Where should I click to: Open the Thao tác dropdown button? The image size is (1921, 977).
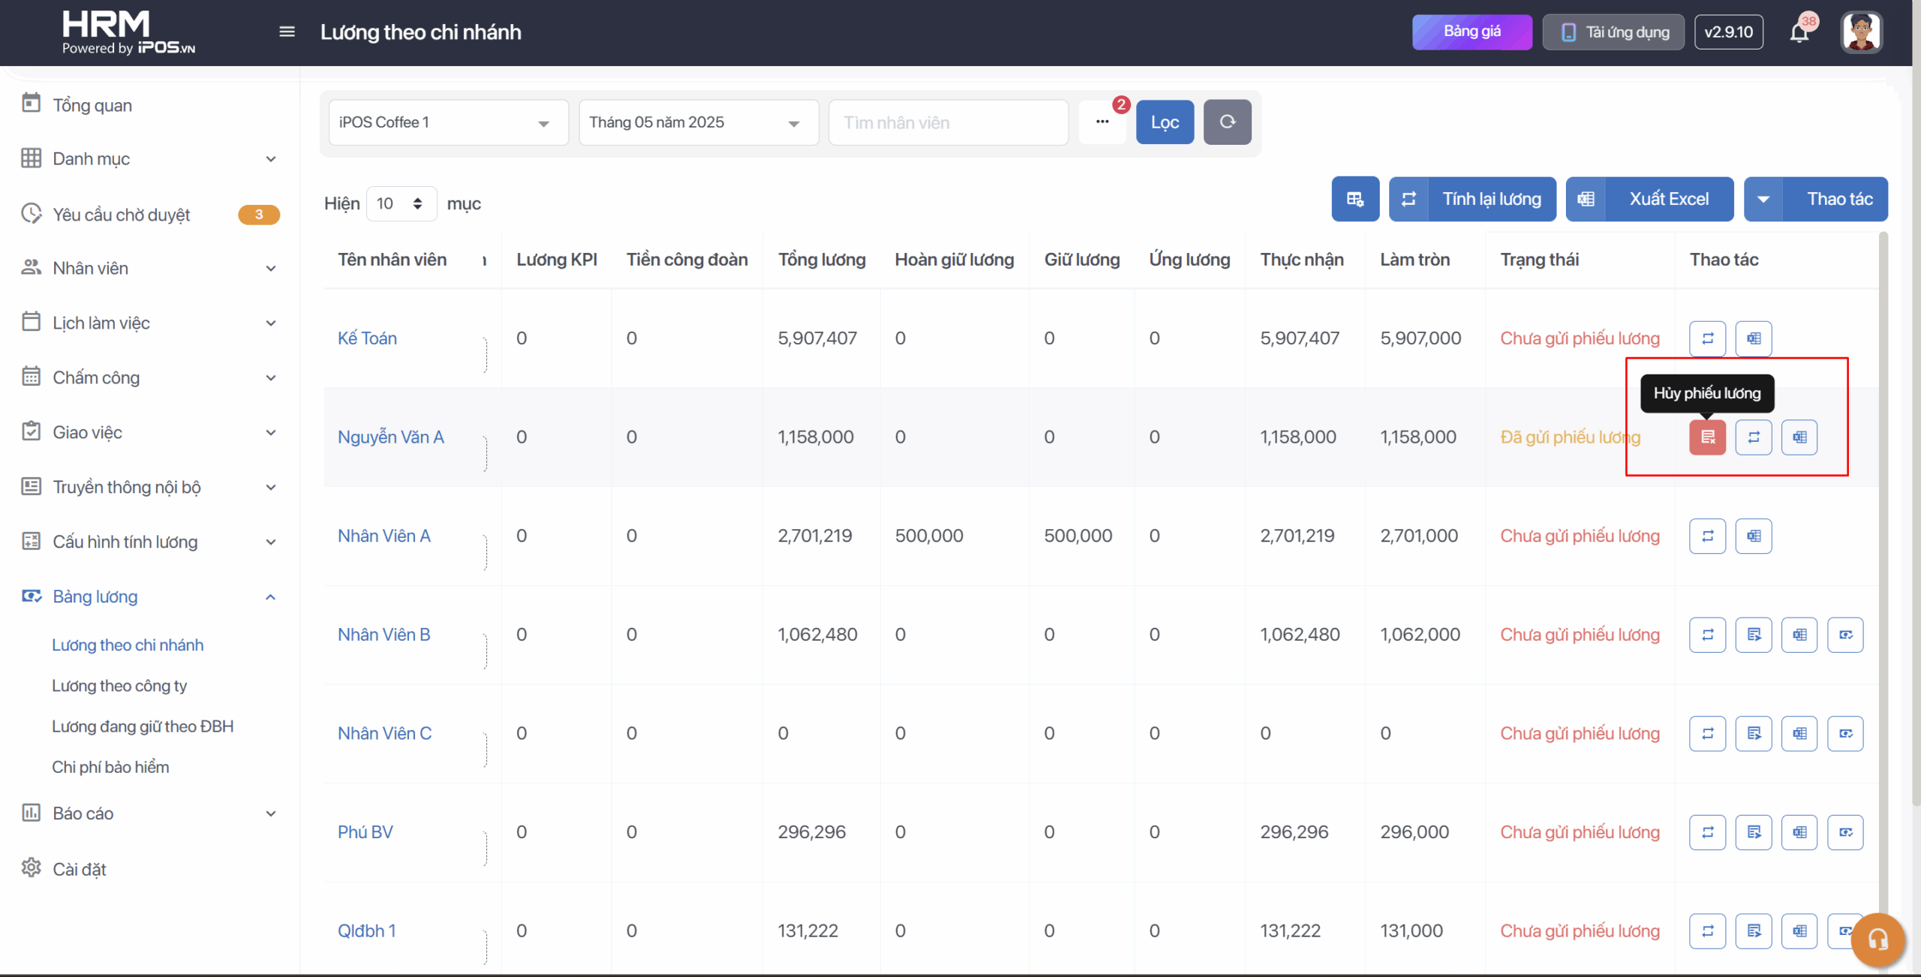1815,200
